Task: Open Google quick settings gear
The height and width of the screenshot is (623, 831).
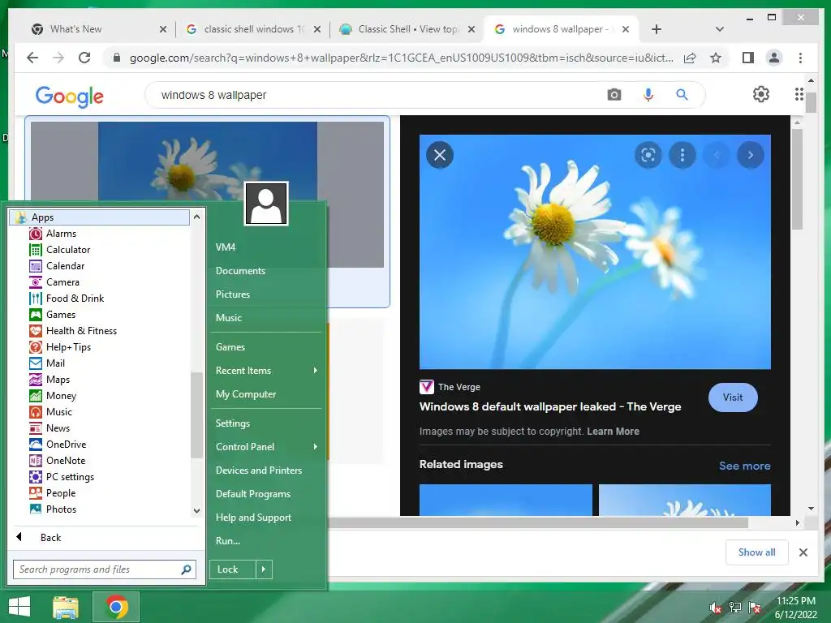Action: coord(761,94)
